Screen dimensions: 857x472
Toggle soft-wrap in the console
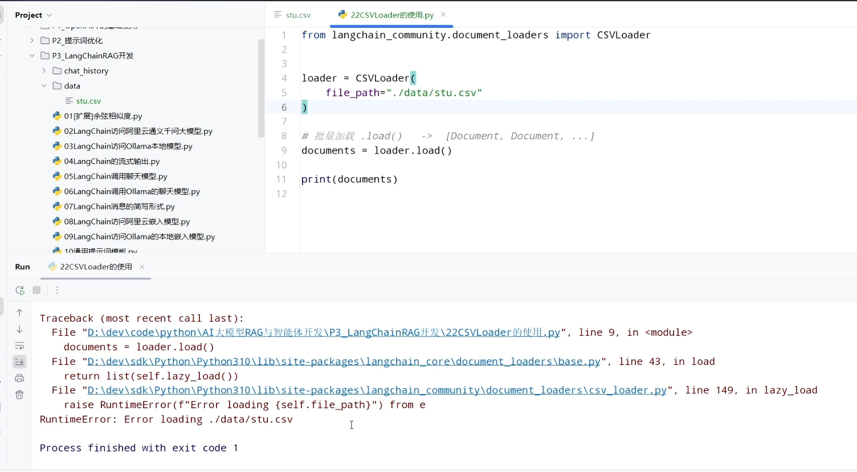tap(19, 346)
